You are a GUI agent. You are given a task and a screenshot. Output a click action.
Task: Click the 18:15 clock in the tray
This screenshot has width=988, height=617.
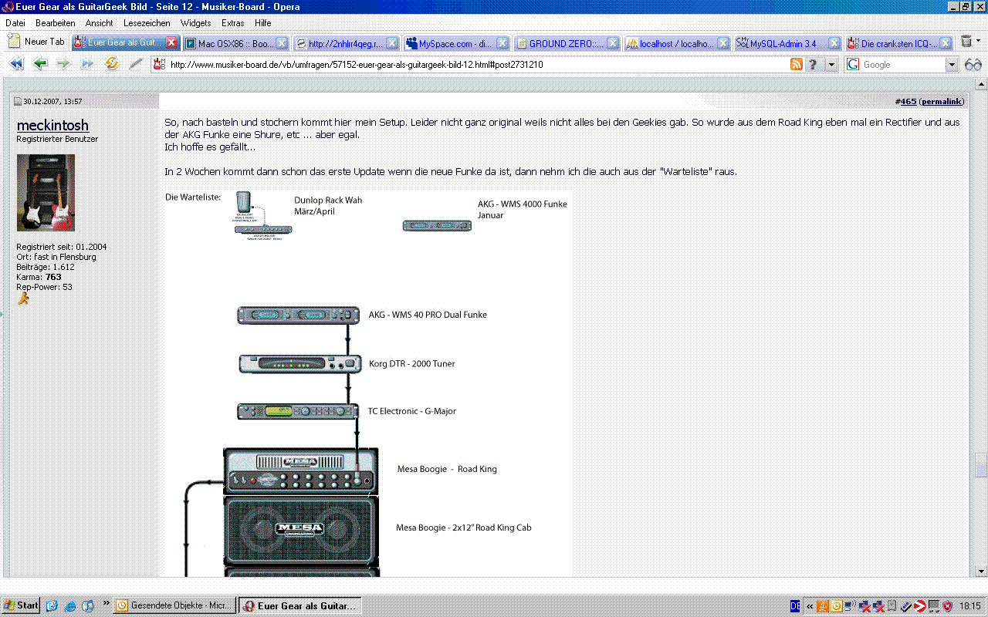click(x=970, y=606)
